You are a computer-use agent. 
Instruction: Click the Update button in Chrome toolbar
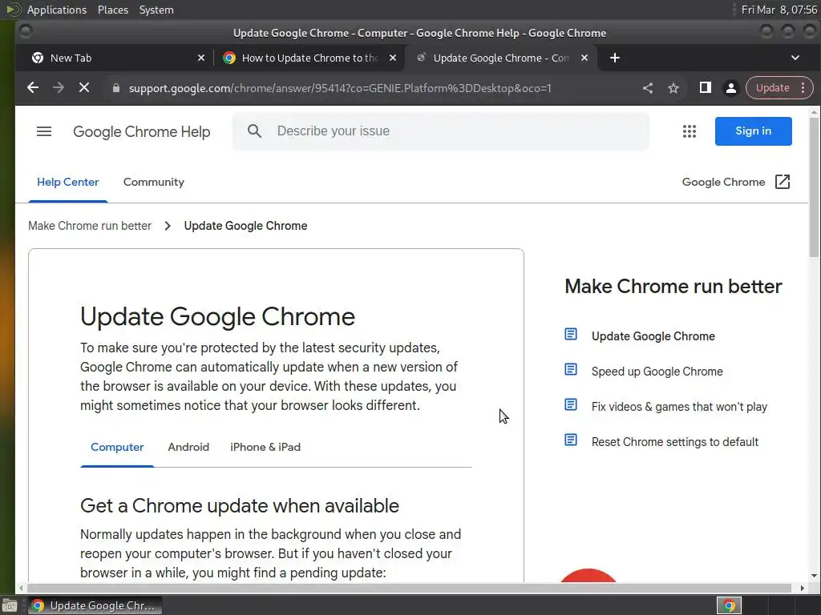click(772, 88)
